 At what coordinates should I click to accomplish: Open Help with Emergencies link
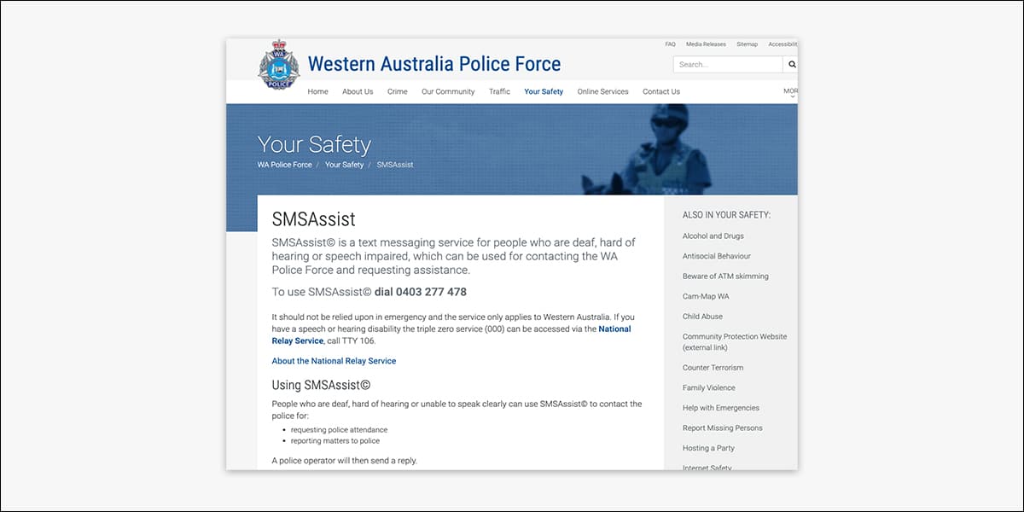click(x=721, y=408)
